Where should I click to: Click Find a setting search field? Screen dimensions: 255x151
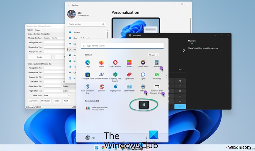tap(86, 24)
